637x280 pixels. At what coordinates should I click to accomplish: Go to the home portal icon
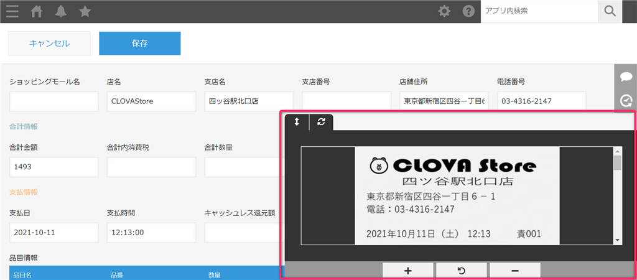pyautogui.click(x=37, y=12)
